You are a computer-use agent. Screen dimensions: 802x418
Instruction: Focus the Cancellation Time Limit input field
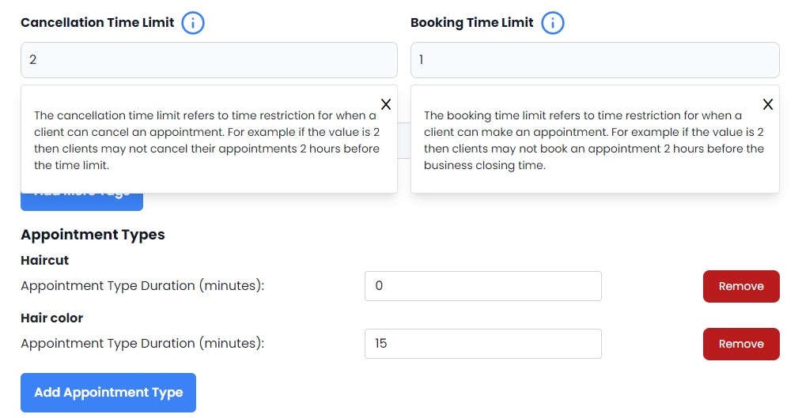click(209, 60)
